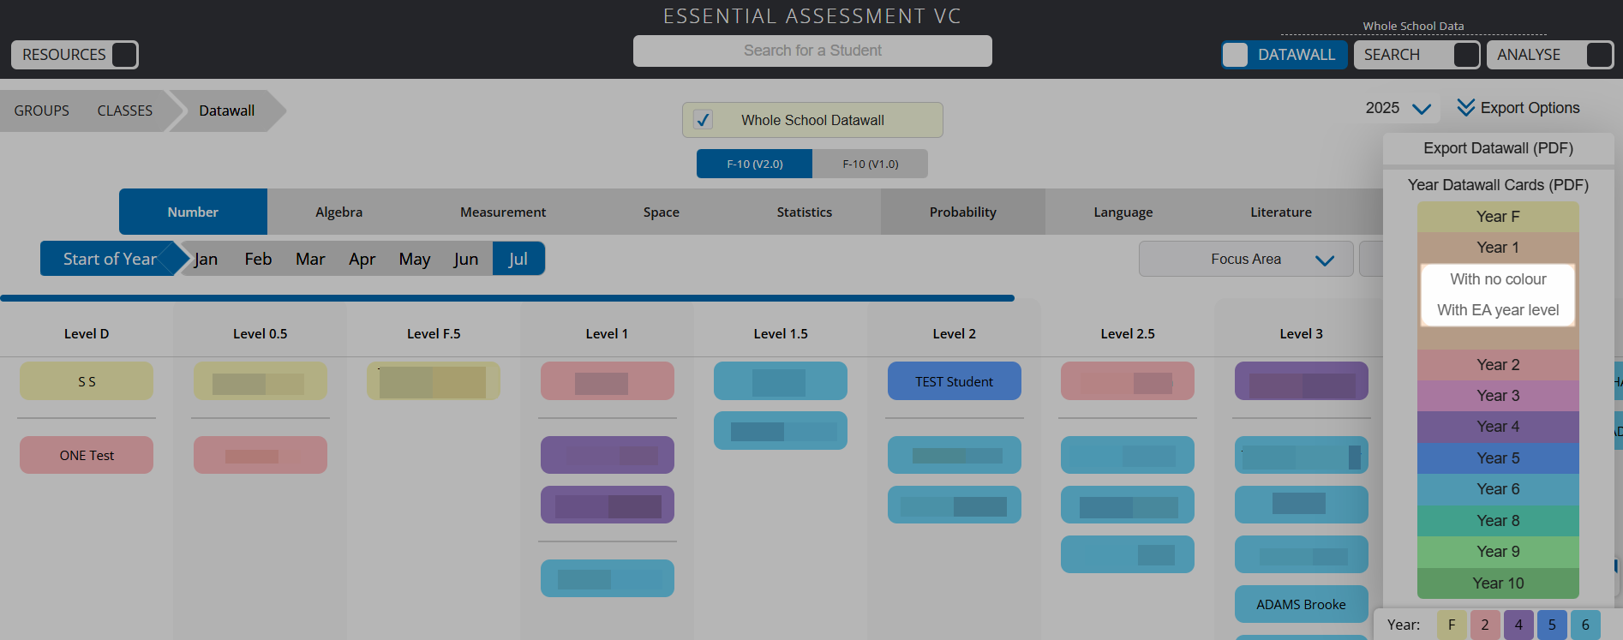Focus the Search for a Student field
The height and width of the screenshot is (640, 1623).
(812, 51)
